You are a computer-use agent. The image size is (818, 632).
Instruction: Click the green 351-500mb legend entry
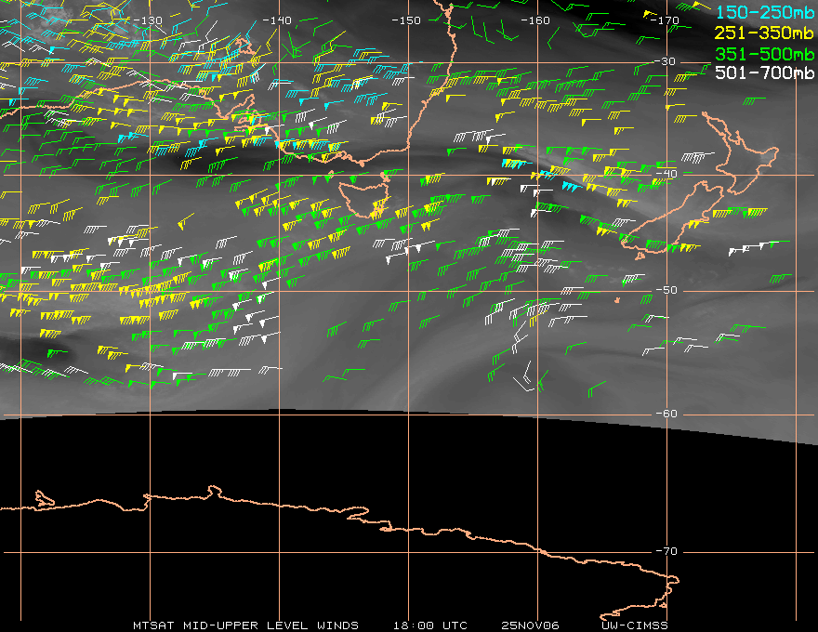(765, 54)
